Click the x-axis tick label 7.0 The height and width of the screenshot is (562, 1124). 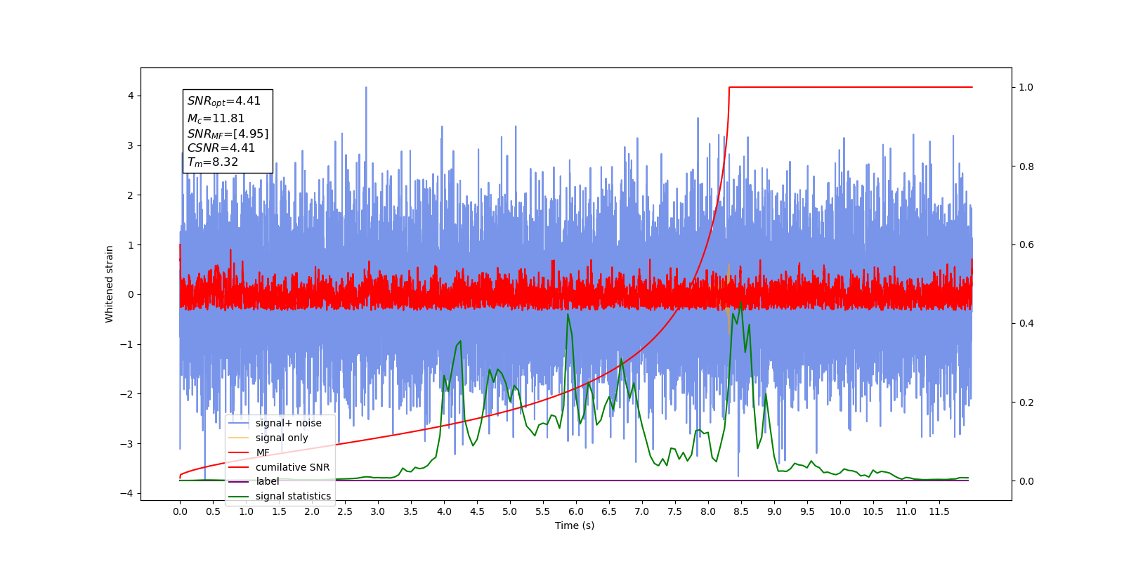click(642, 511)
